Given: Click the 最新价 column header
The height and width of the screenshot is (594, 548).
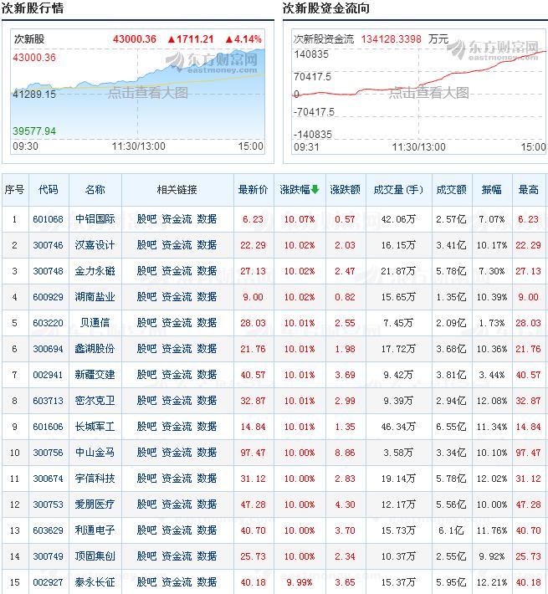Looking at the screenshot, I should click(253, 189).
